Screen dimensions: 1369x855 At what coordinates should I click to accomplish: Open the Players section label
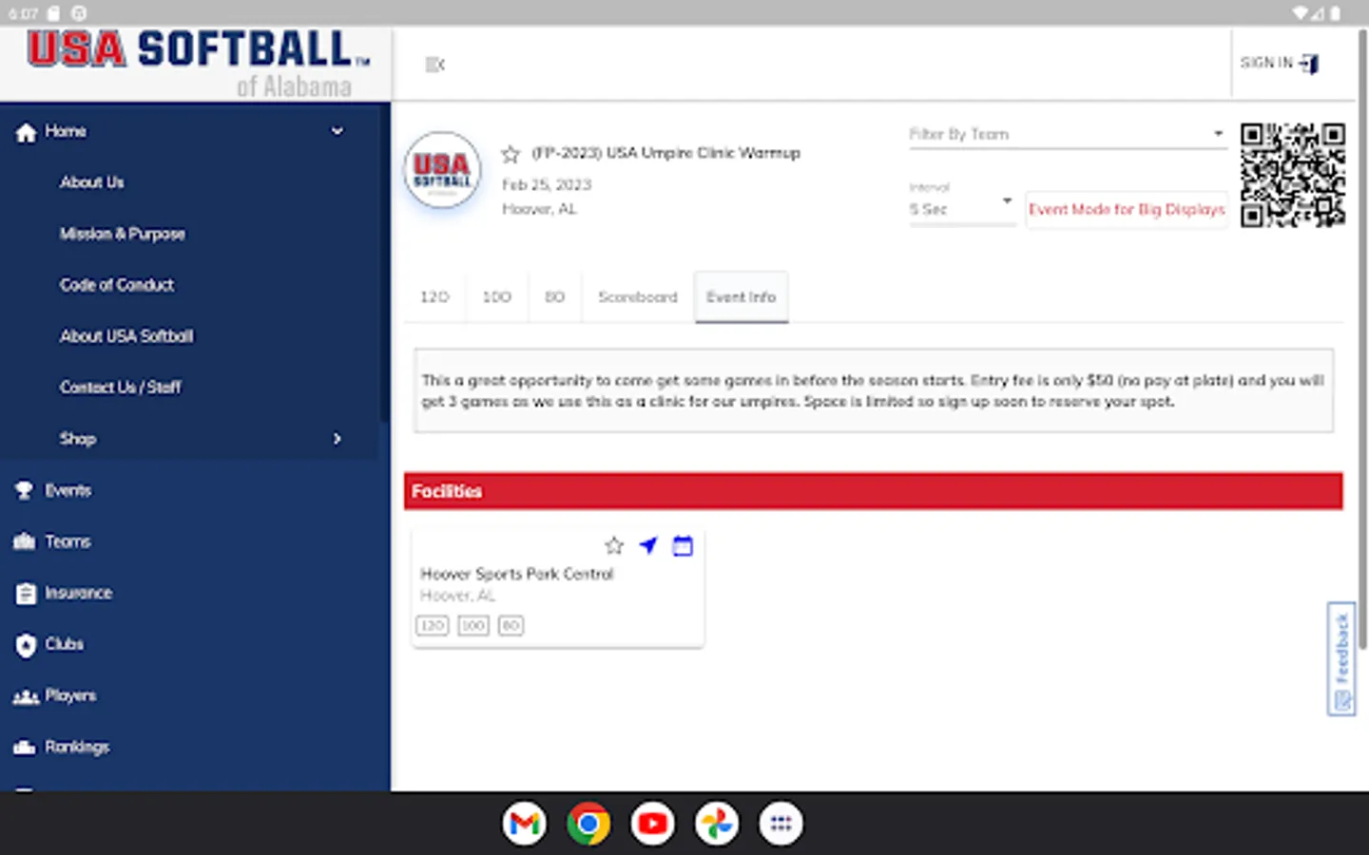(x=71, y=695)
